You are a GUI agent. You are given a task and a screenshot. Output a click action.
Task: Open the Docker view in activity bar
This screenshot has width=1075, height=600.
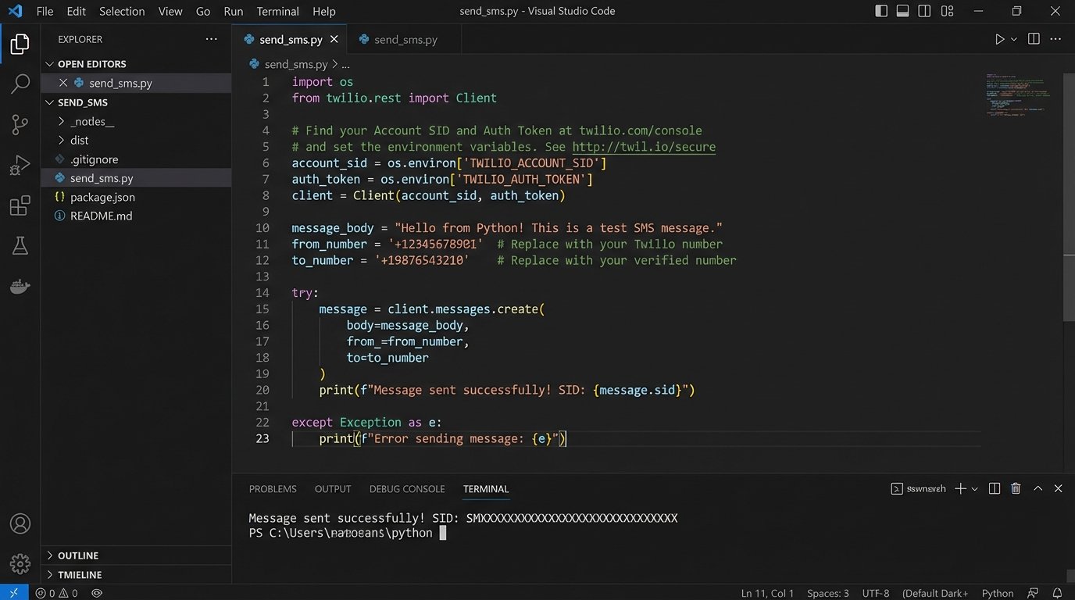(x=20, y=287)
